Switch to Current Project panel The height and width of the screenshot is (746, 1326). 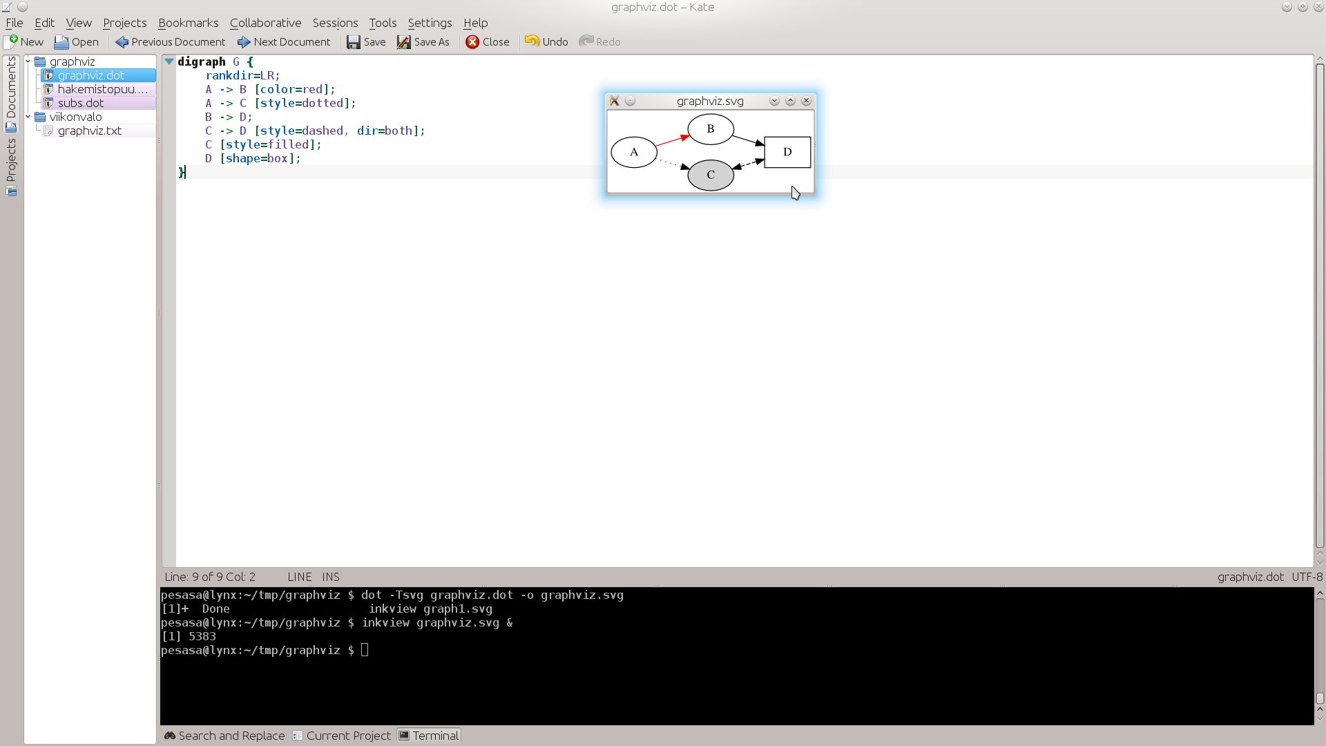click(342, 736)
